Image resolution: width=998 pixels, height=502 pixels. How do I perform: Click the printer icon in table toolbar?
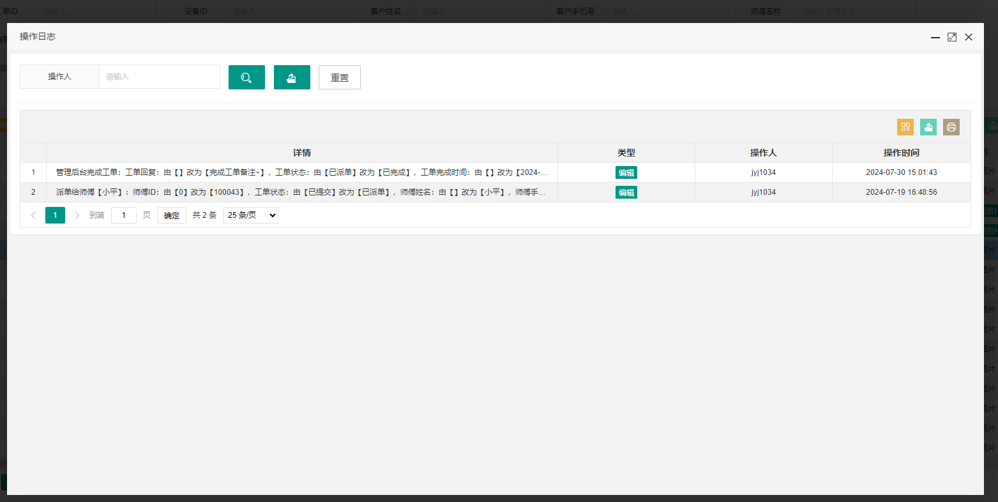tap(951, 127)
